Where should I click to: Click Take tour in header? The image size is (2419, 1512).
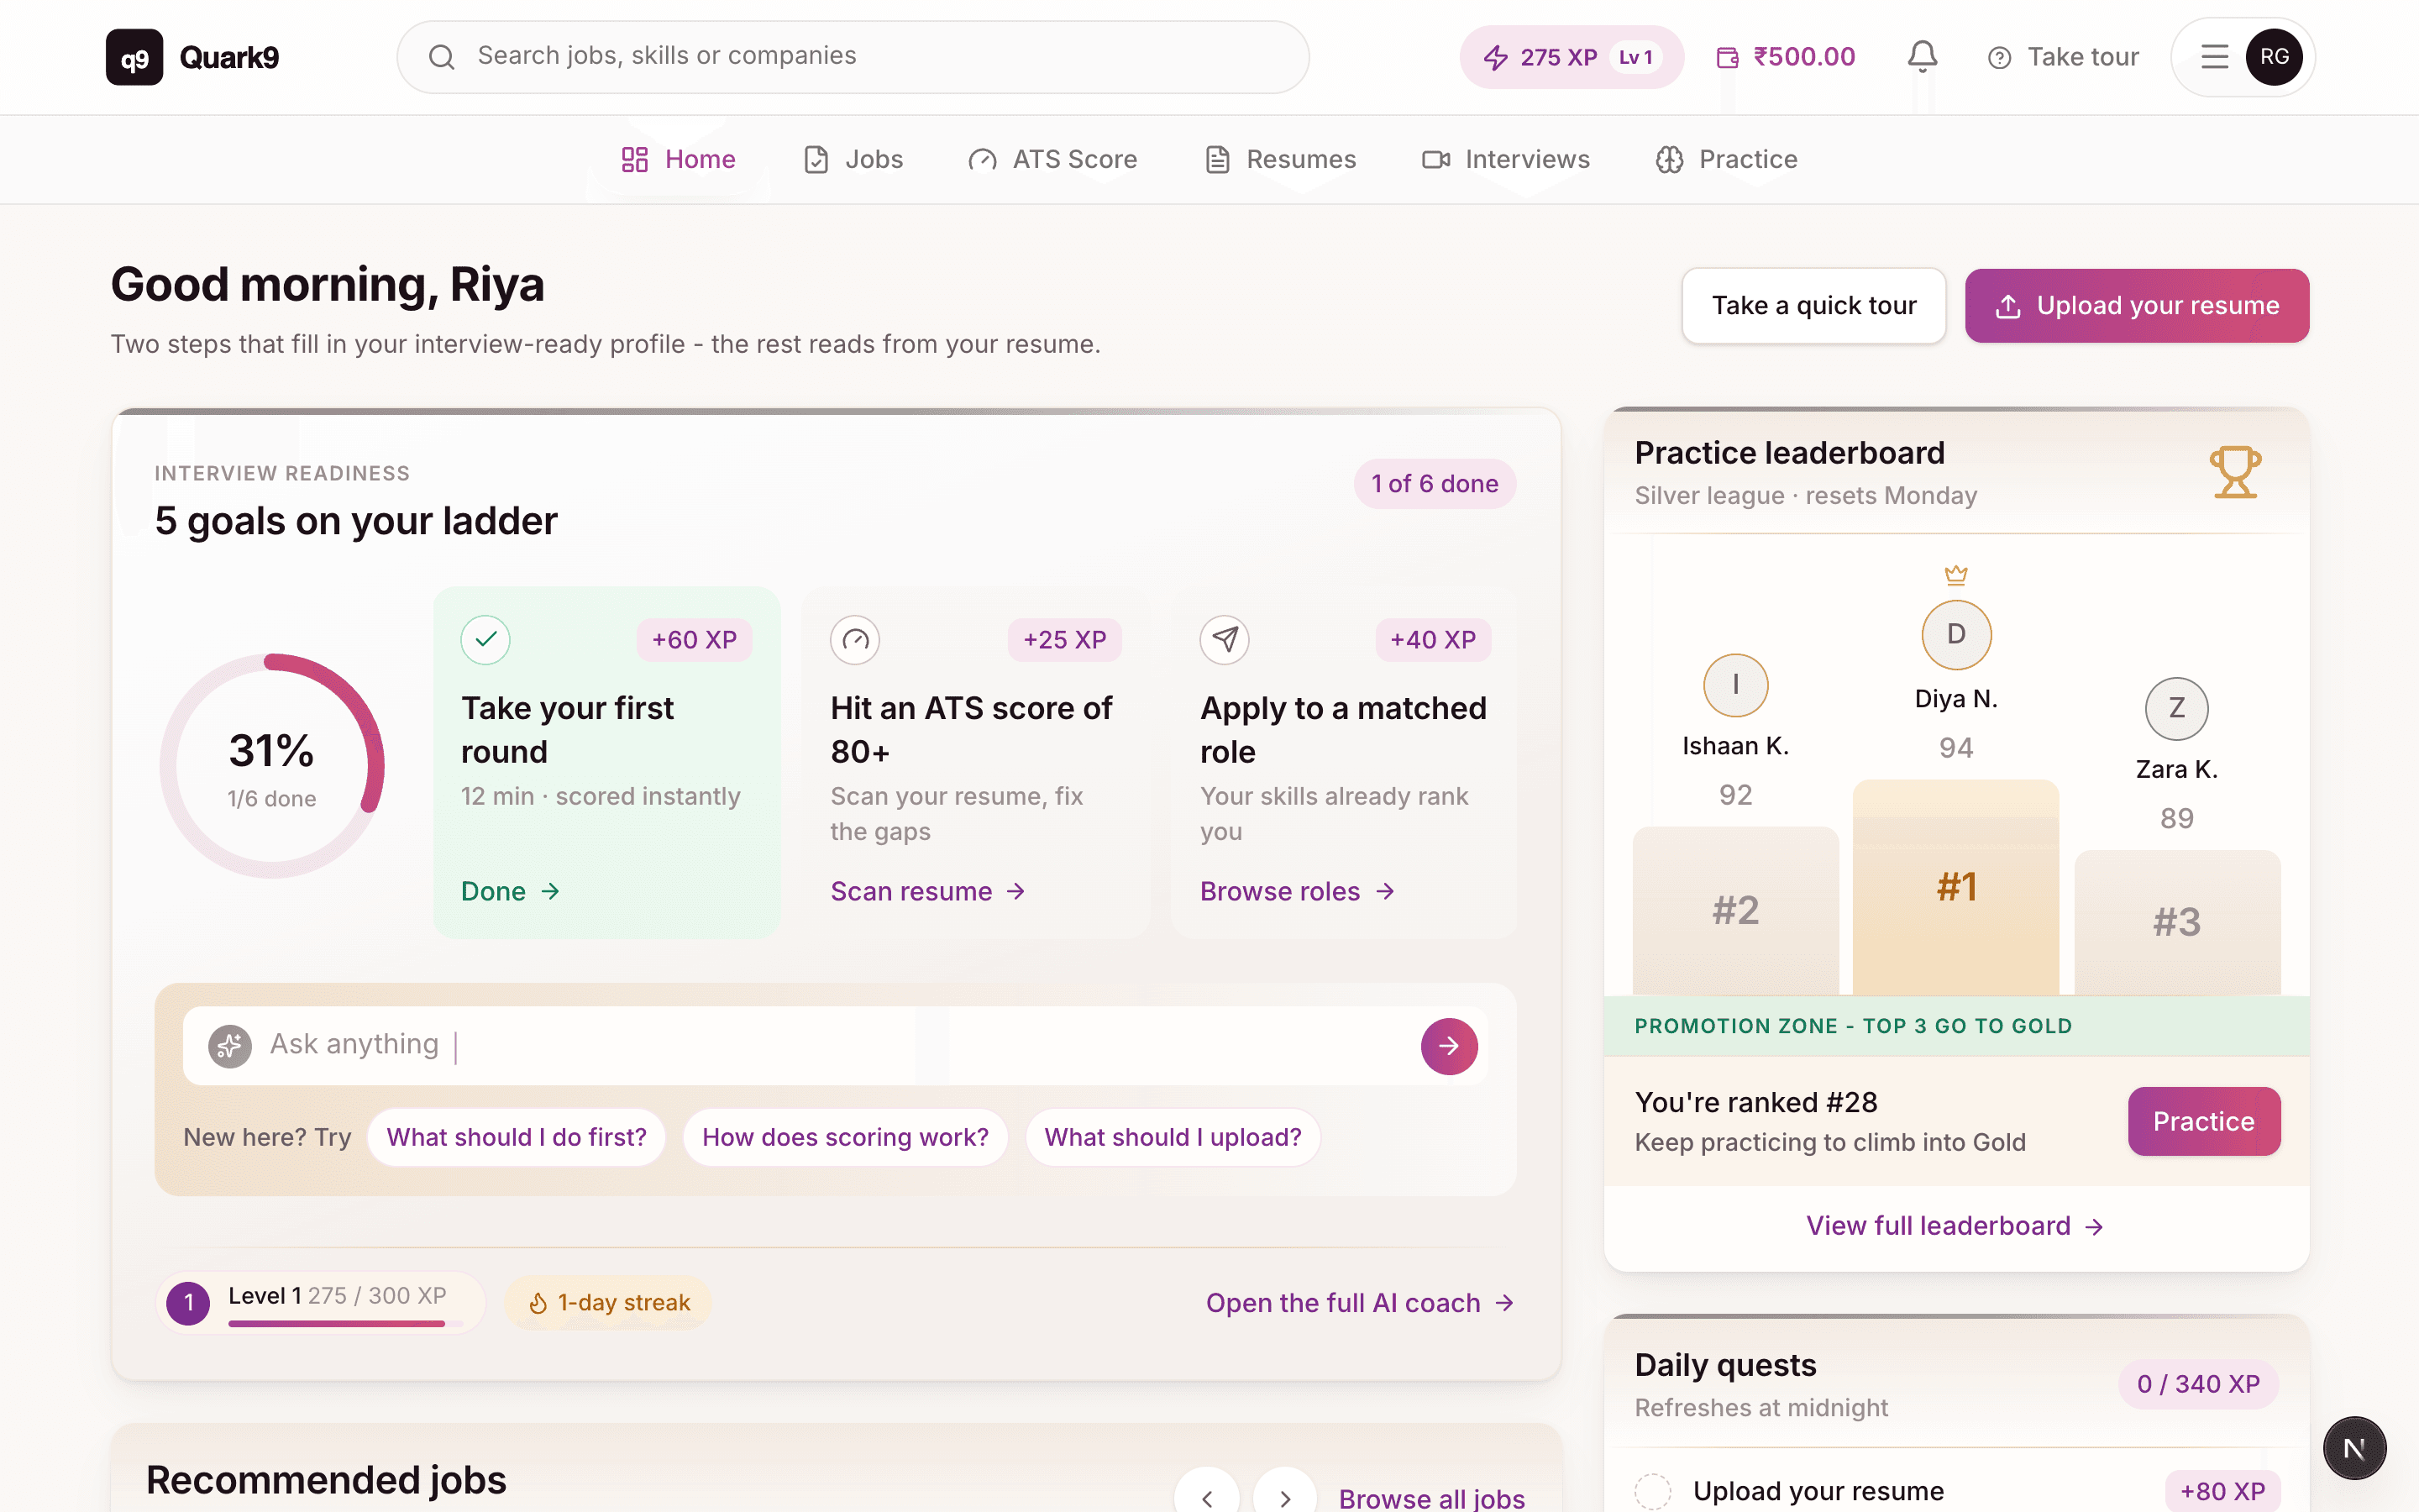[2062, 57]
